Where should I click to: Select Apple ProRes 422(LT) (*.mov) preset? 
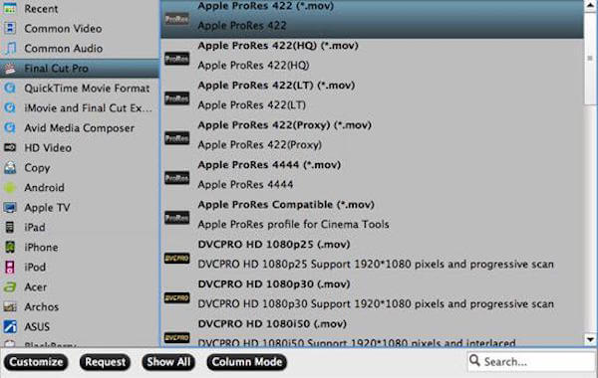pos(372,95)
